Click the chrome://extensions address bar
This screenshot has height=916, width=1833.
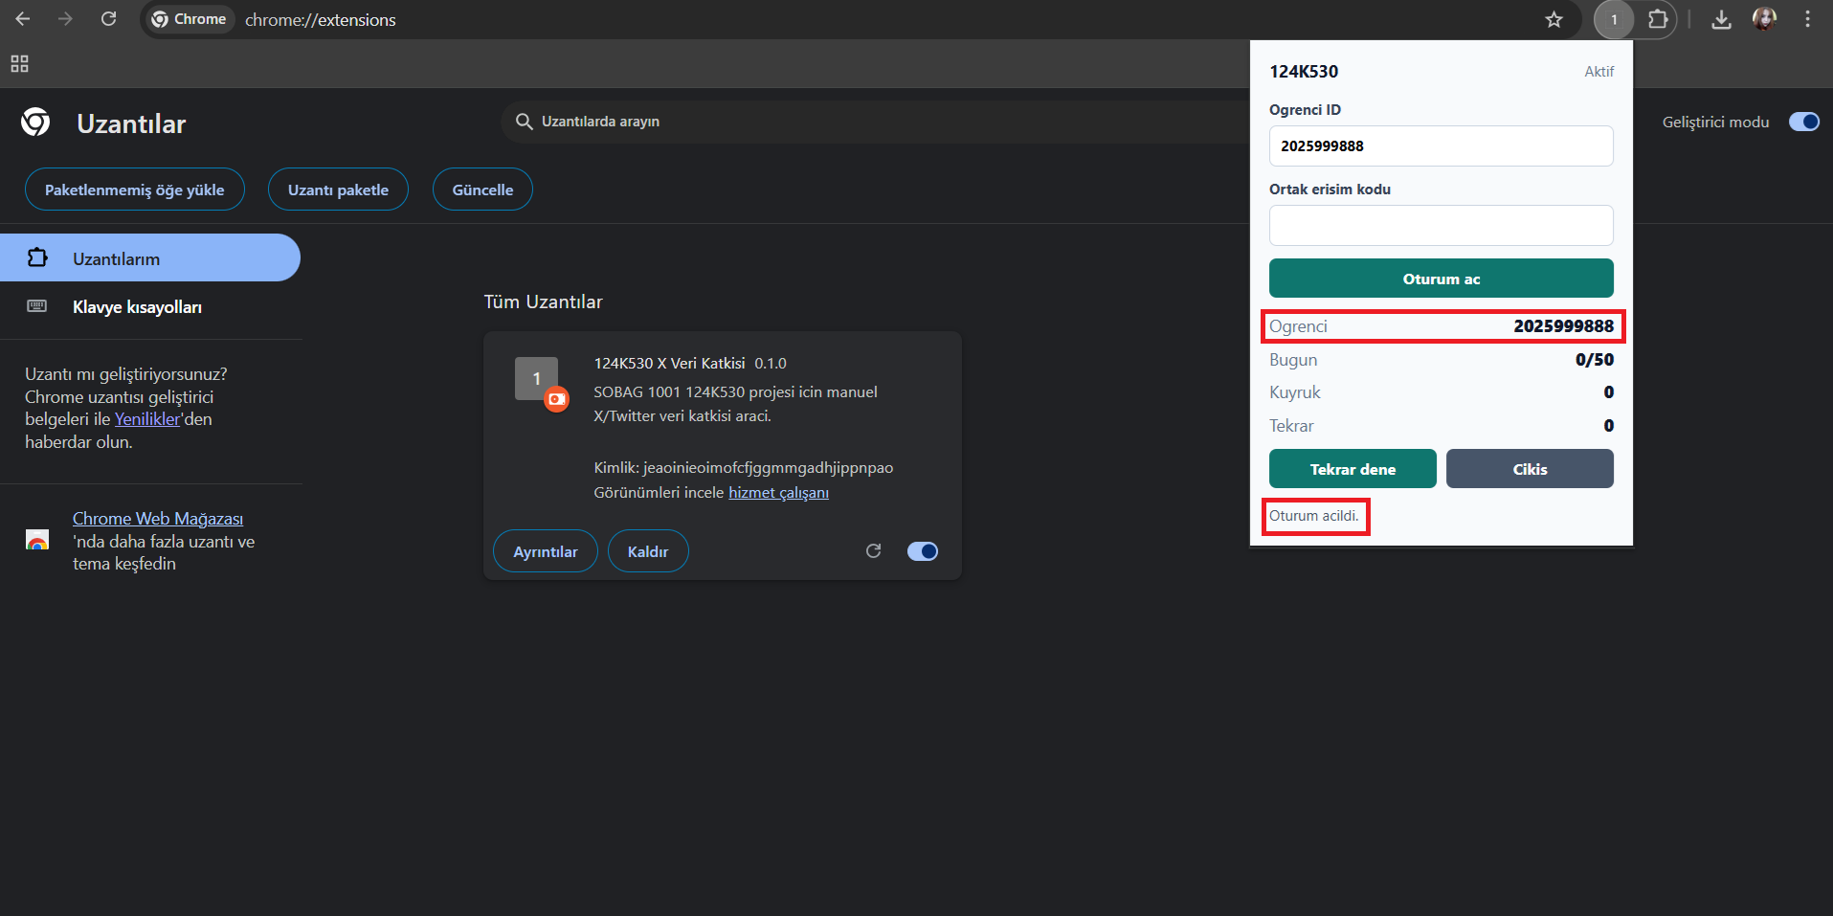(x=320, y=19)
